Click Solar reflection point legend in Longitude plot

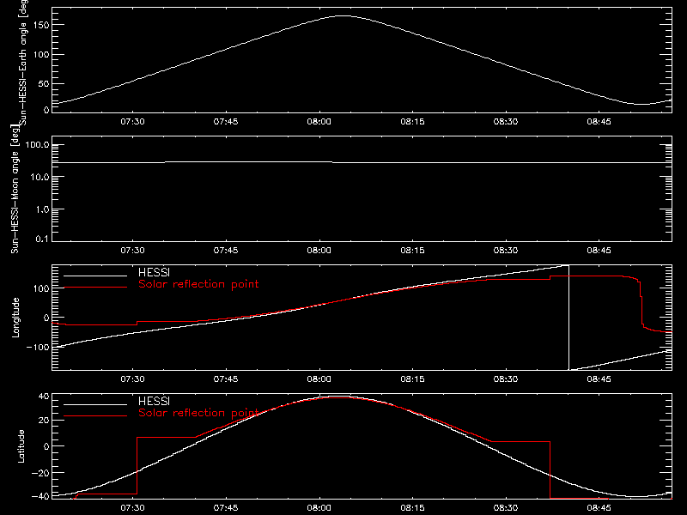(198, 284)
